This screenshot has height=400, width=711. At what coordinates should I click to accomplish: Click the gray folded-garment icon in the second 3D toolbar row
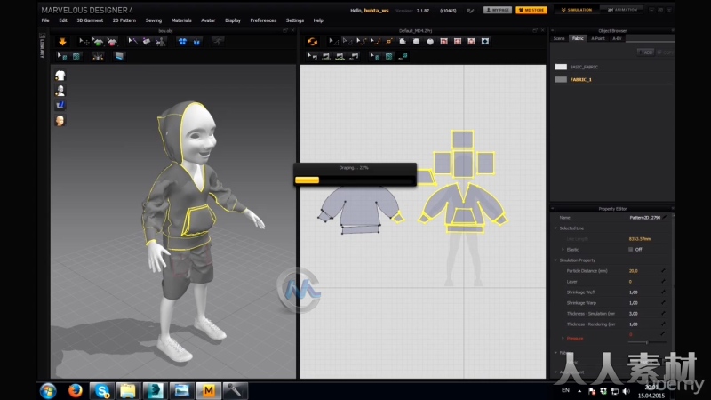pos(98,56)
